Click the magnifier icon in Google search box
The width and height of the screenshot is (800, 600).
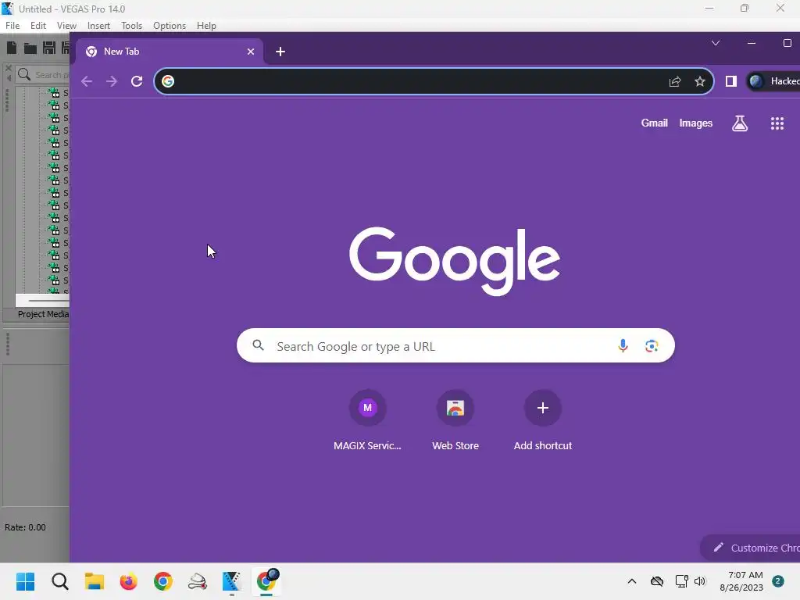pyautogui.click(x=258, y=345)
